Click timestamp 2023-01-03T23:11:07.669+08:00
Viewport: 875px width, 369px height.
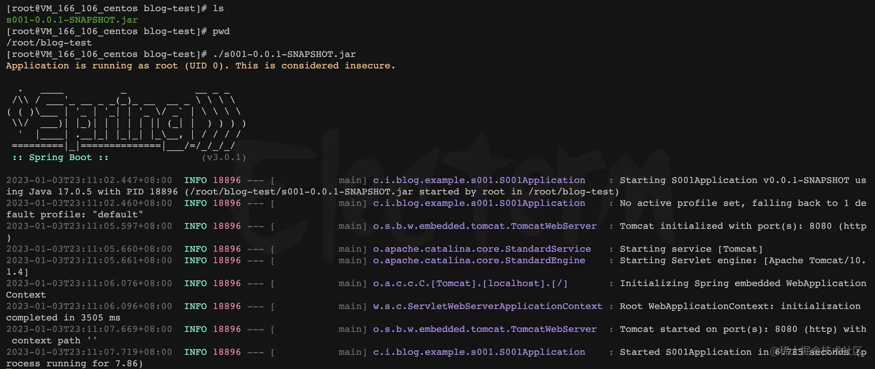point(89,329)
